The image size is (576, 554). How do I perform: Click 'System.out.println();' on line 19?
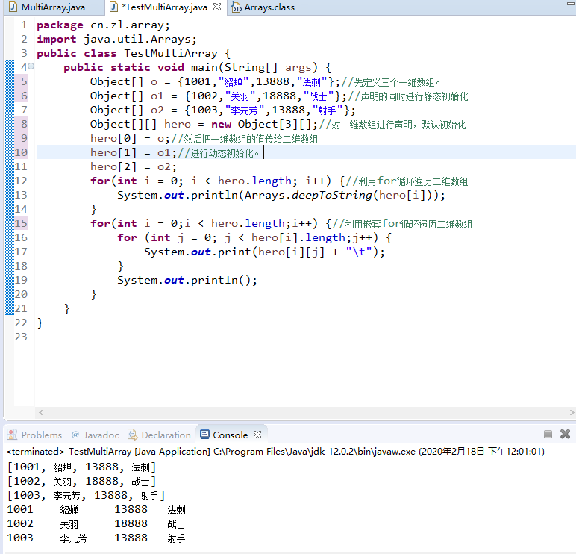[187, 280]
